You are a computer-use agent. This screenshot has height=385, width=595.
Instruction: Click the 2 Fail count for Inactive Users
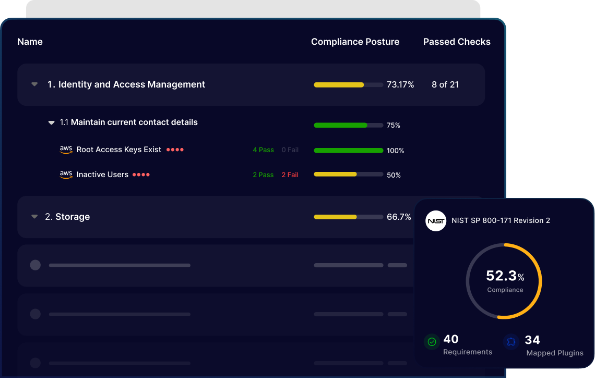coord(290,175)
